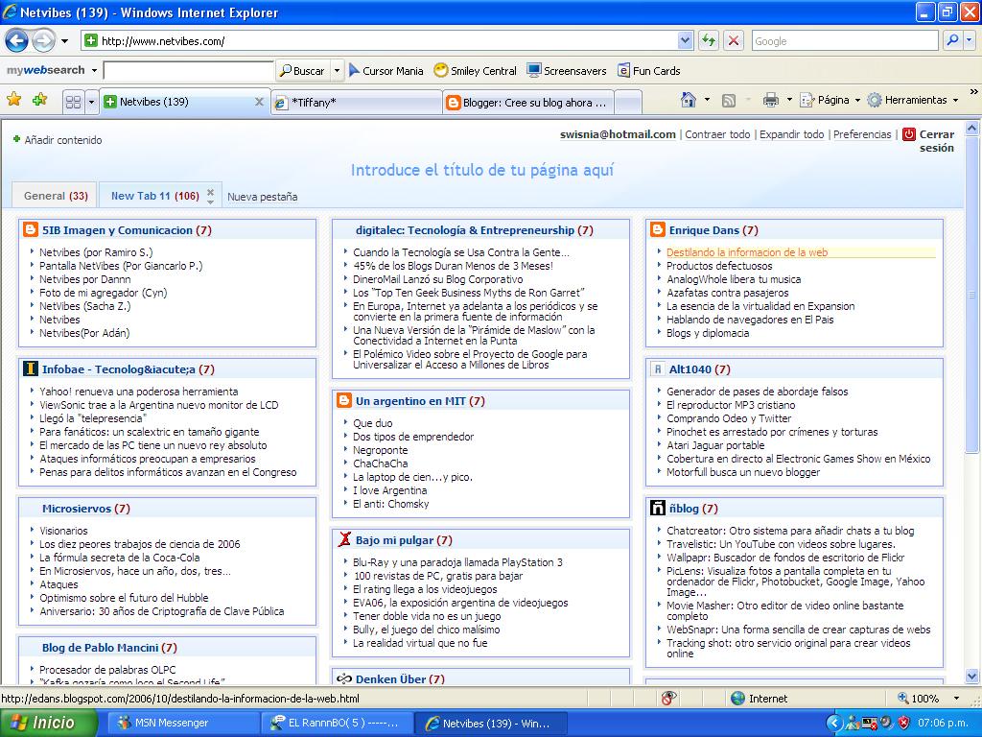Click Bajo mi pulgar widget icon
Viewport: 982px width, 737px height.
pos(344,539)
